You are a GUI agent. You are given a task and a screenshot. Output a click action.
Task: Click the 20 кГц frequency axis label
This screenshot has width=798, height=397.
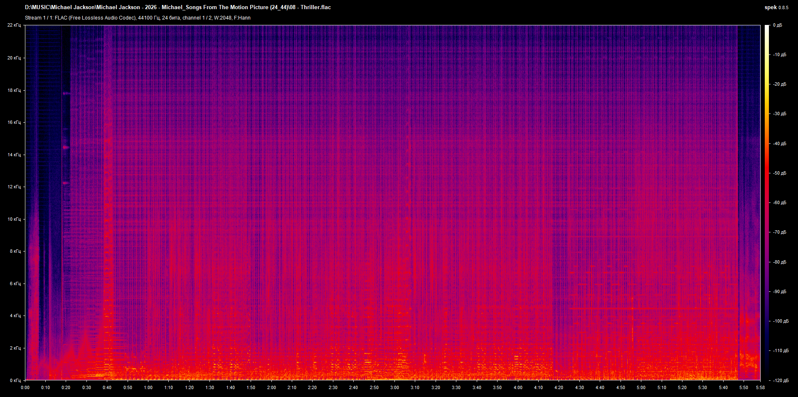14,58
